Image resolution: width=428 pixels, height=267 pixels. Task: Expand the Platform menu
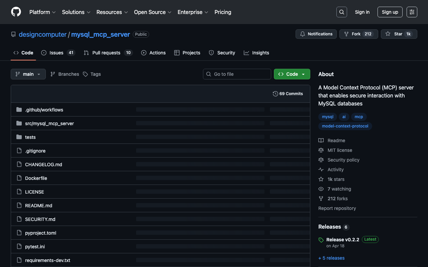[42, 12]
